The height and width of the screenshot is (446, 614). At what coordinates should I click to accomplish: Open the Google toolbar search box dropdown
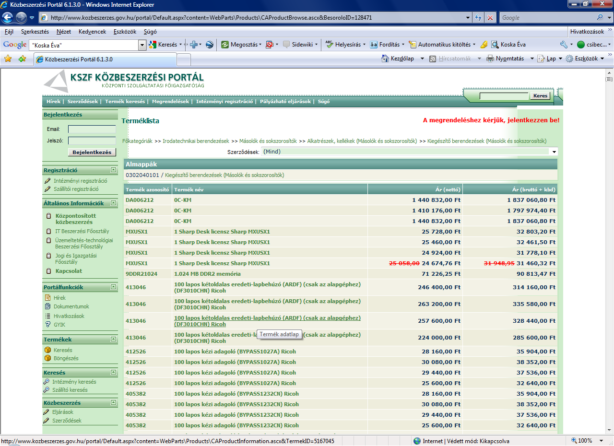(x=142, y=45)
